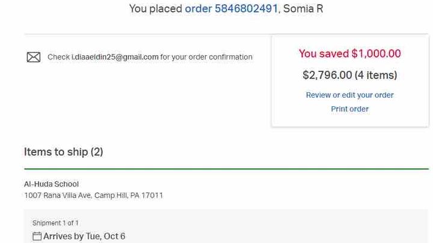The width and height of the screenshot is (433, 243).
Task: Select the Al-Huda School recipient name
Action: click(x=51, y=184)
